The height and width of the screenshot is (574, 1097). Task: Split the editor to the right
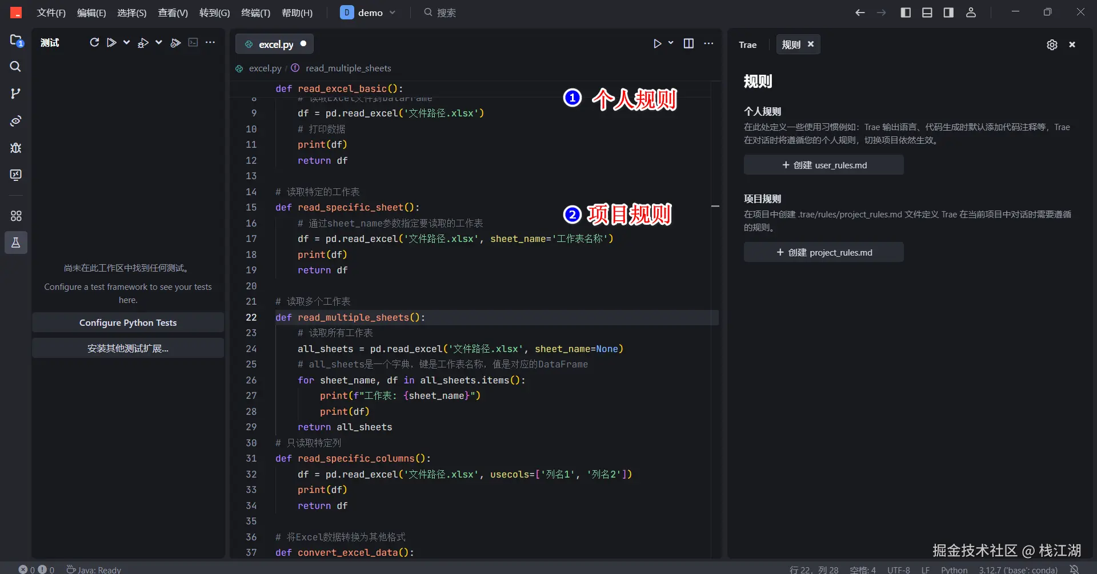(688, 43)
